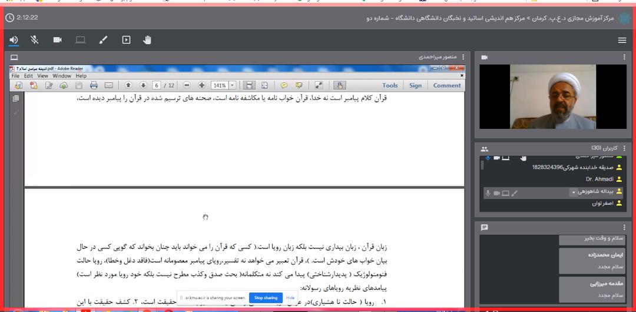The image size is (636, 312).
Task: Go to next page arrow in Reader
Action: coord(143,85)
